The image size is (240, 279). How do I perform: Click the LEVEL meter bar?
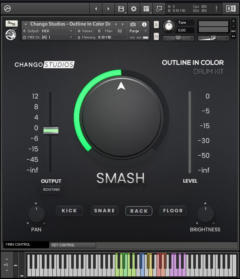tap(190, 132)
